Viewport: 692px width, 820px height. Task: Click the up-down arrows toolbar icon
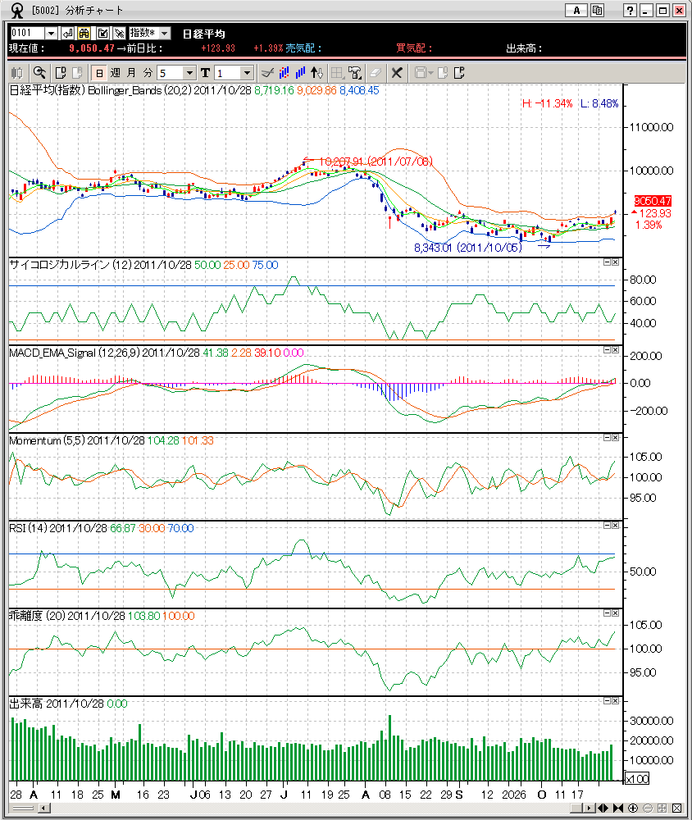point(318,72)
